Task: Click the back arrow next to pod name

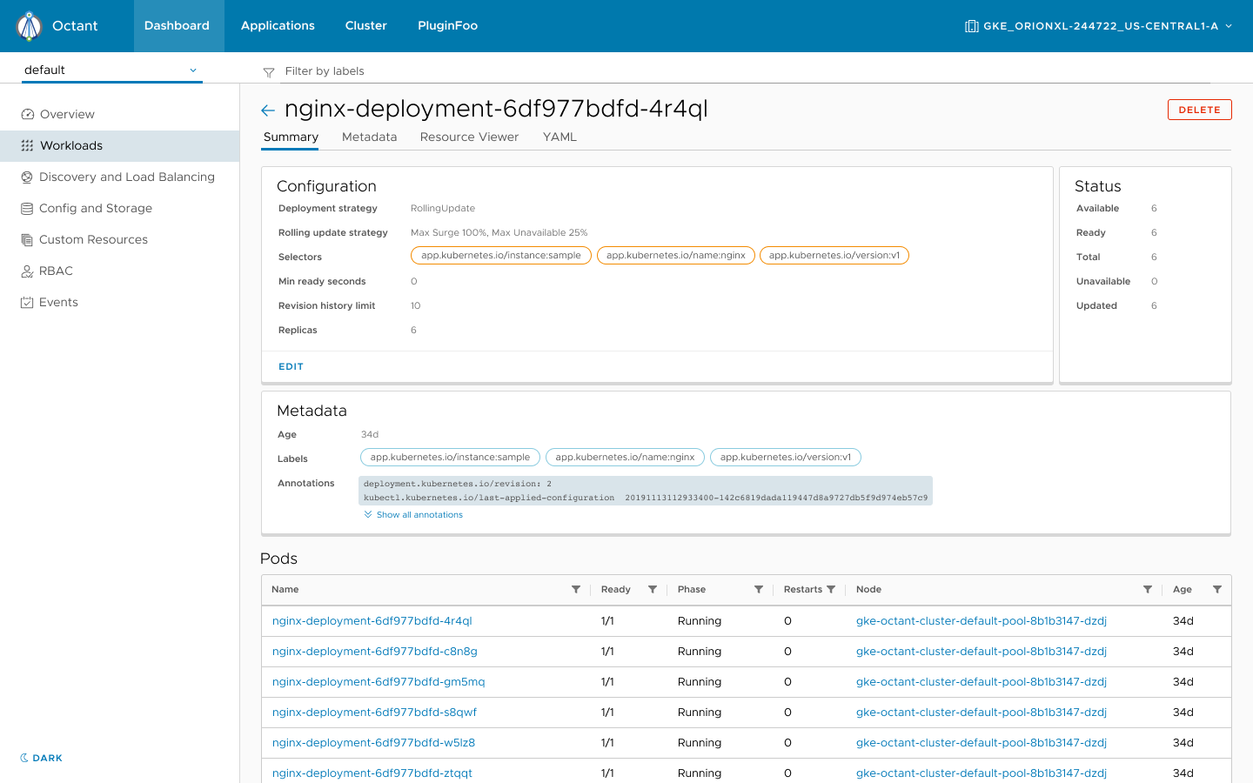Action: (267, 110)
